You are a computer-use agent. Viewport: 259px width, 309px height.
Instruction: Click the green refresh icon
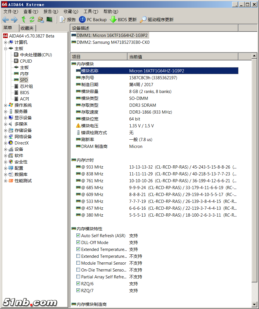[32, 19]
